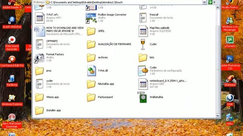Open Pixillion Image Converter shortcut icon

(x=91, y=18)
